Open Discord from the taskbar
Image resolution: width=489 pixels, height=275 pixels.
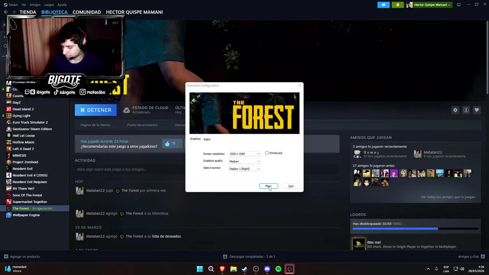(x=267, y=269)
